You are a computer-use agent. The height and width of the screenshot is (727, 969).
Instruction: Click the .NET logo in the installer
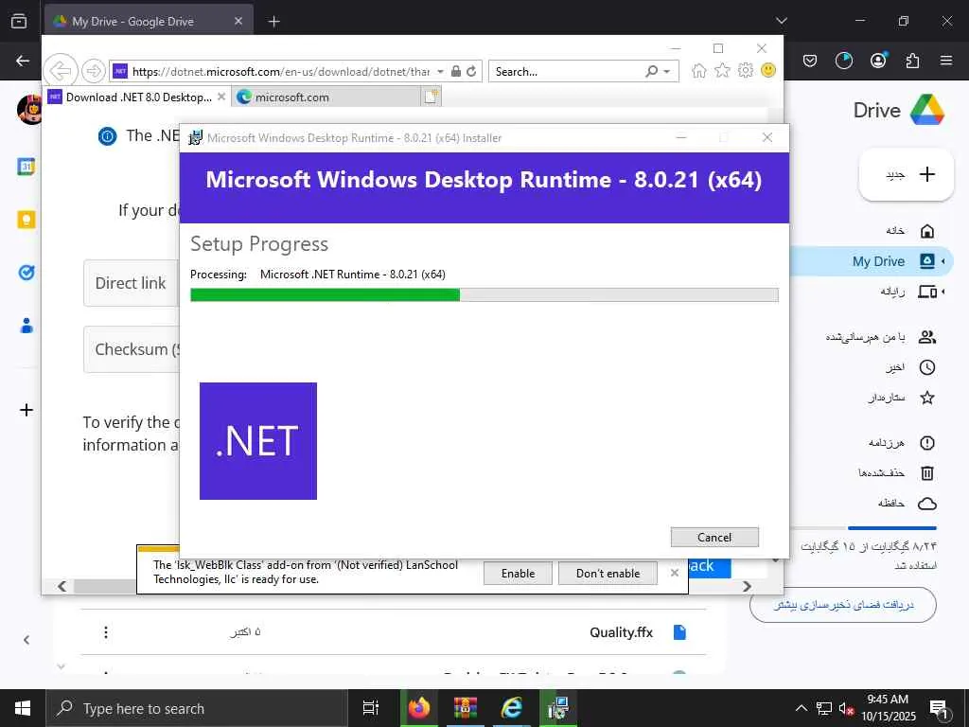click(x=258, y=441)
